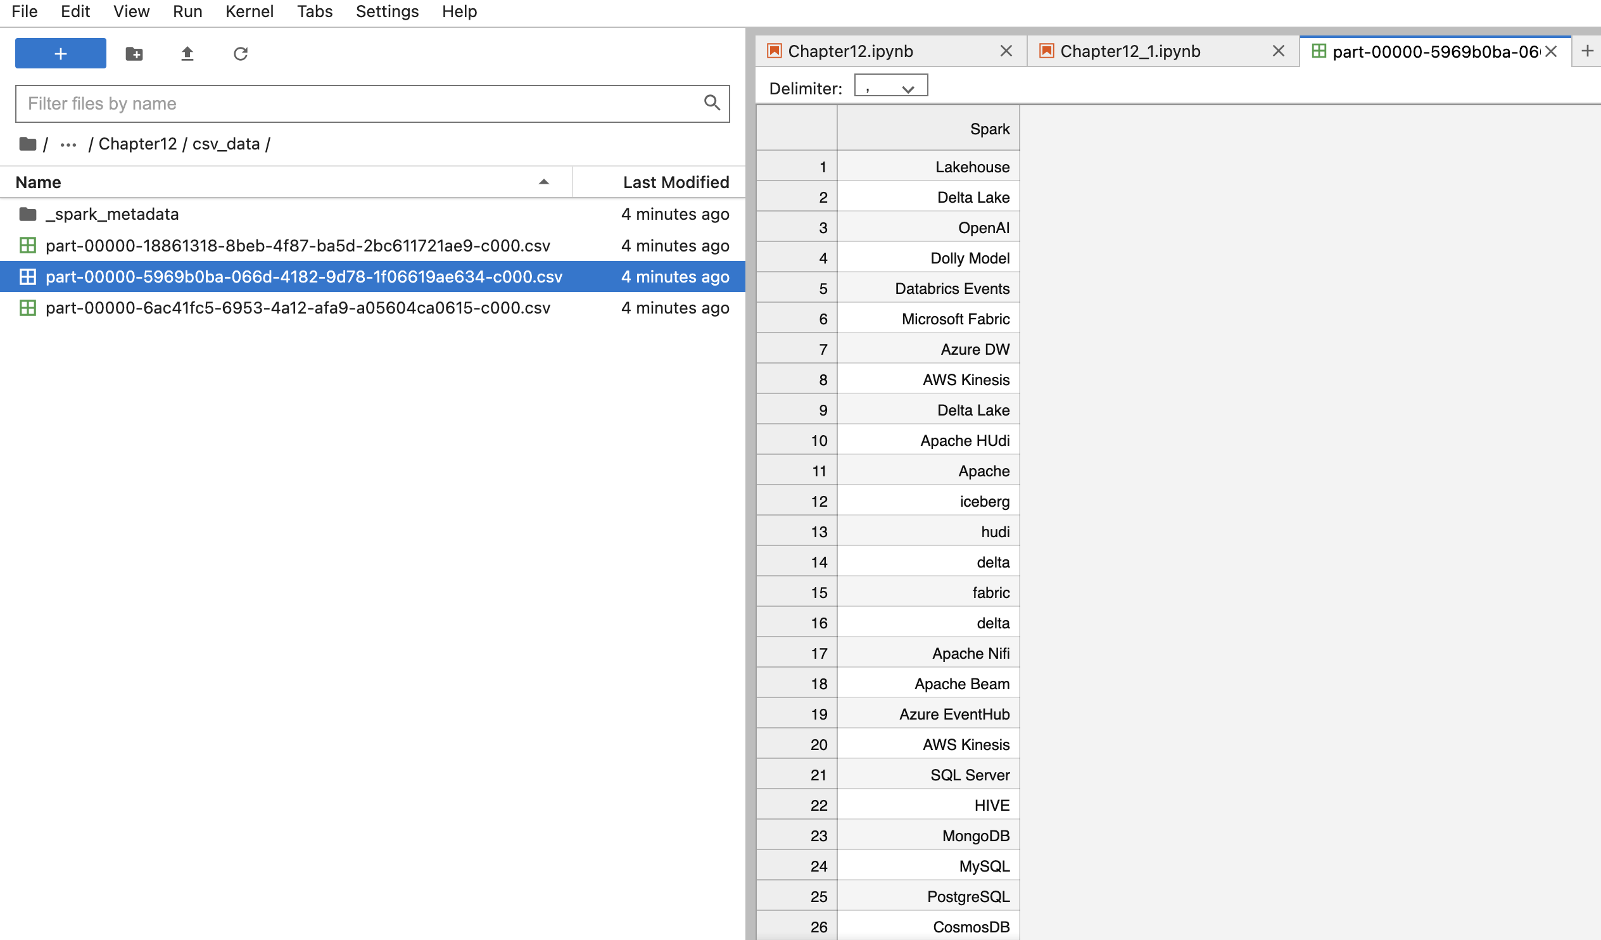1601x940 pixels.
Task: Close the Chapter12.ipynb tab
Action: (x=1006, y=51)
